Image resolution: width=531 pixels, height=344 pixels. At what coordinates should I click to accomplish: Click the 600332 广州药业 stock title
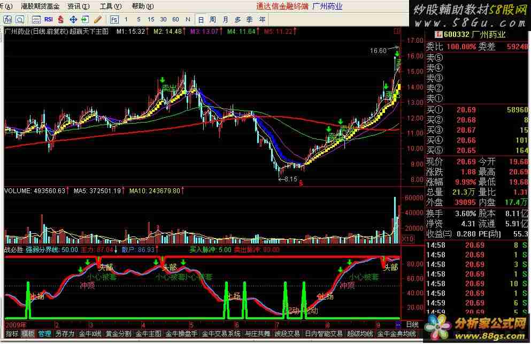pos(474,35)
